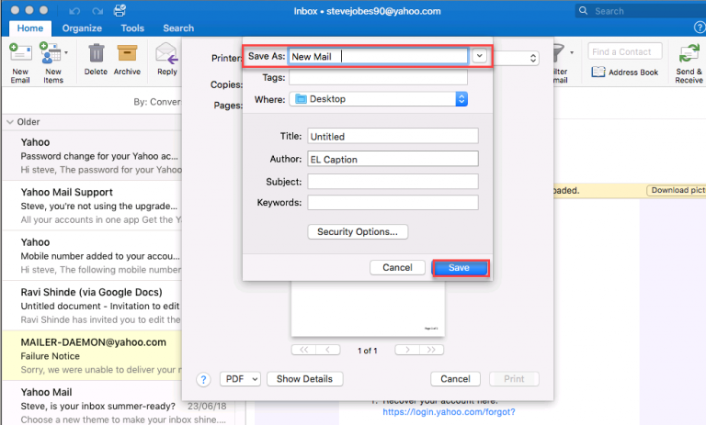The height and width of the screenshot is (425, 706).
Task: Open the Where Desktop location dropdown
Action: (x=378, y=99)
